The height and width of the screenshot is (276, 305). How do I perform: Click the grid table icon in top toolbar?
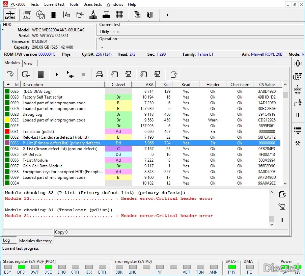(119, 15)
